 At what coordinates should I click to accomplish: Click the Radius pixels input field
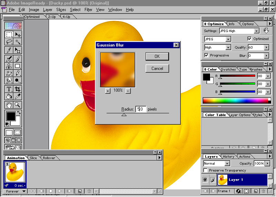click(141, 109)
